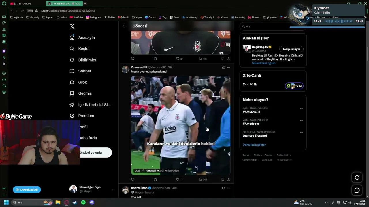The width and height of the screenshot is (369, 207).
Task: Open more options on tinerci İlhan's post
Action: point(229,188)
